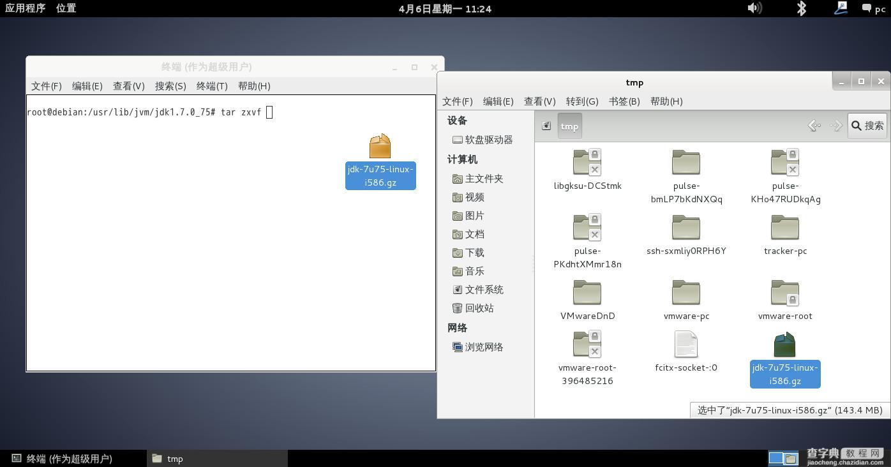Open 软盘驱动器 floppy drive in sidebar
Viewport: 891px width, 467px height.
click(x=483, y=140)
